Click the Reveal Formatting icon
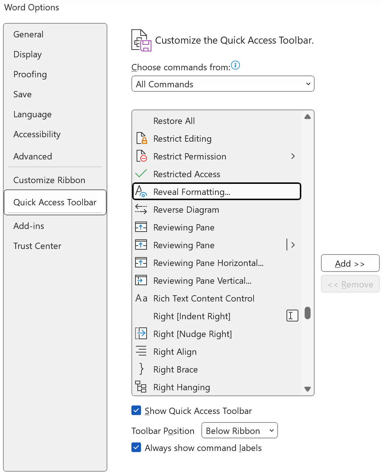This screenshot has height=475, width=382. click(141, 191)
